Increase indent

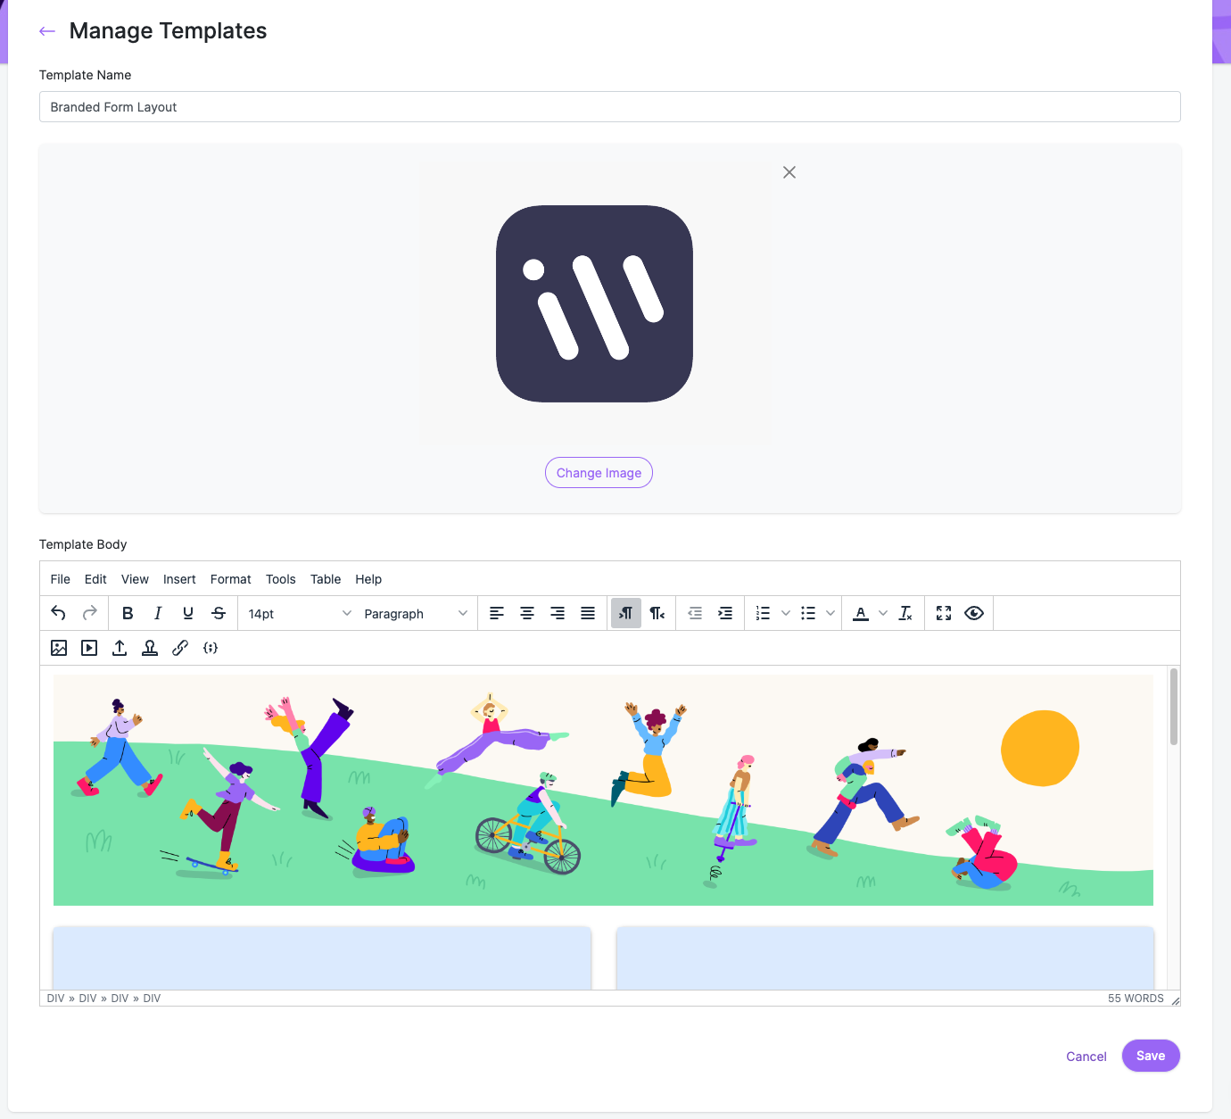[x=725, y=613]
